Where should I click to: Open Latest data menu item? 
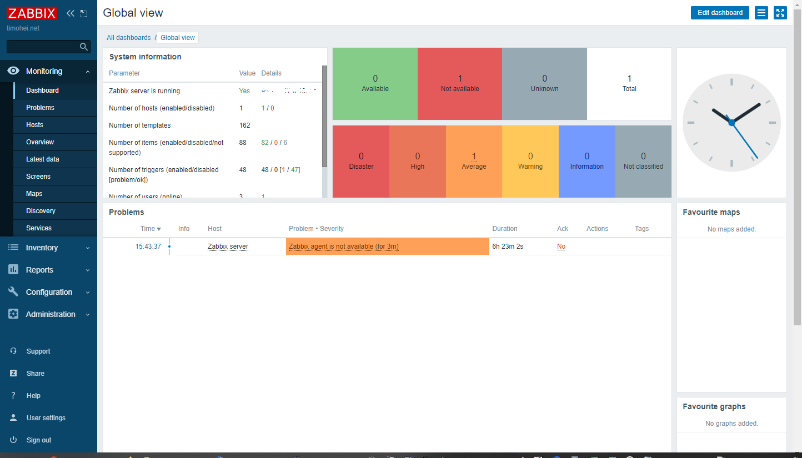click(x=55, y=159)
